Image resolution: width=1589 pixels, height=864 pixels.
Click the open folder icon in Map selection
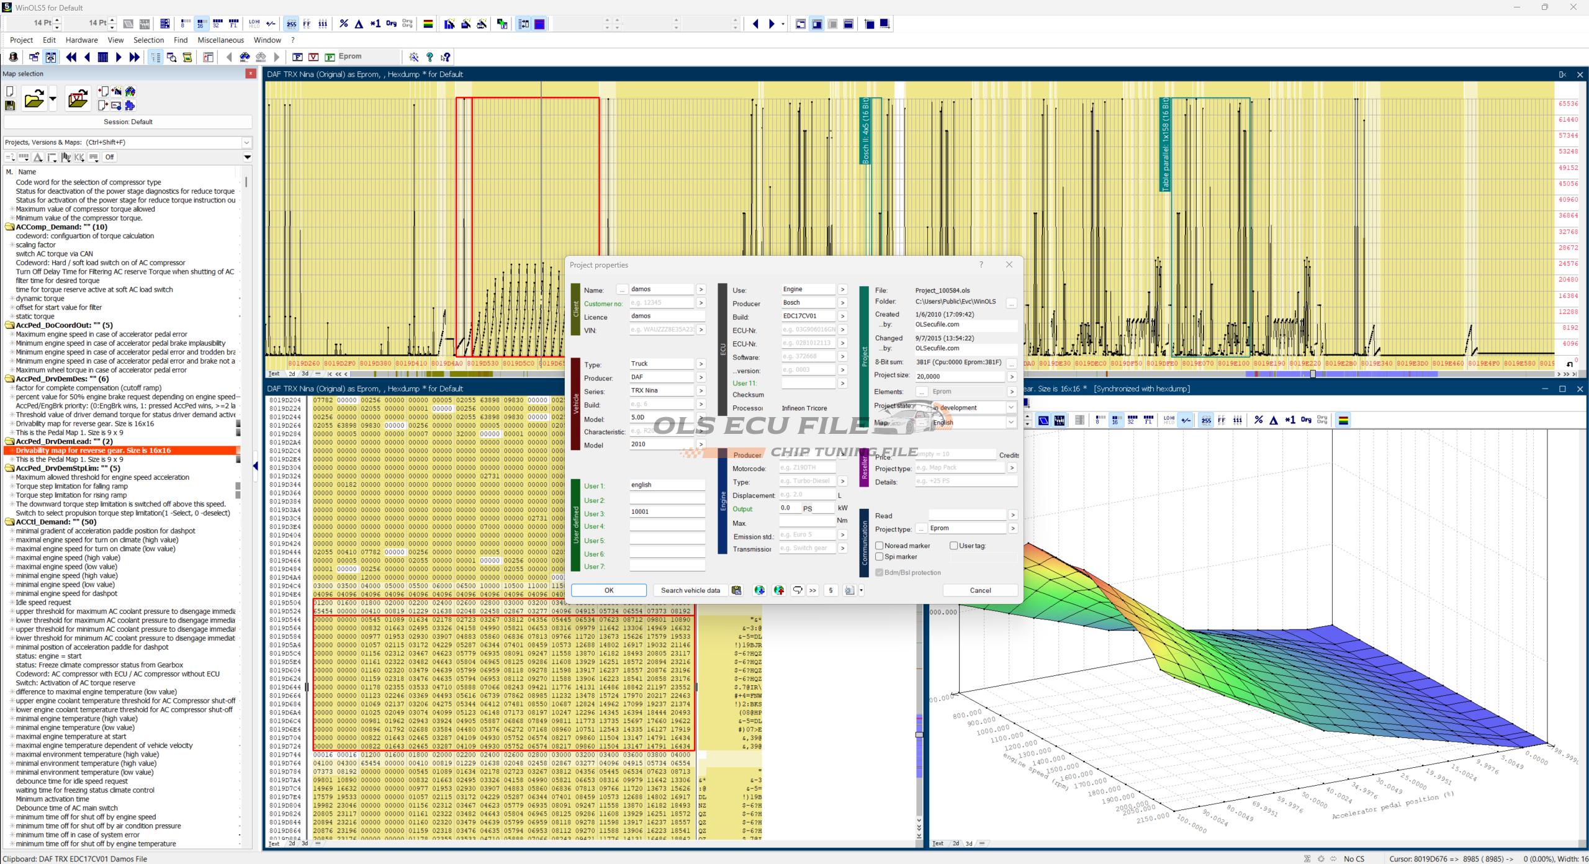point(34,99)
